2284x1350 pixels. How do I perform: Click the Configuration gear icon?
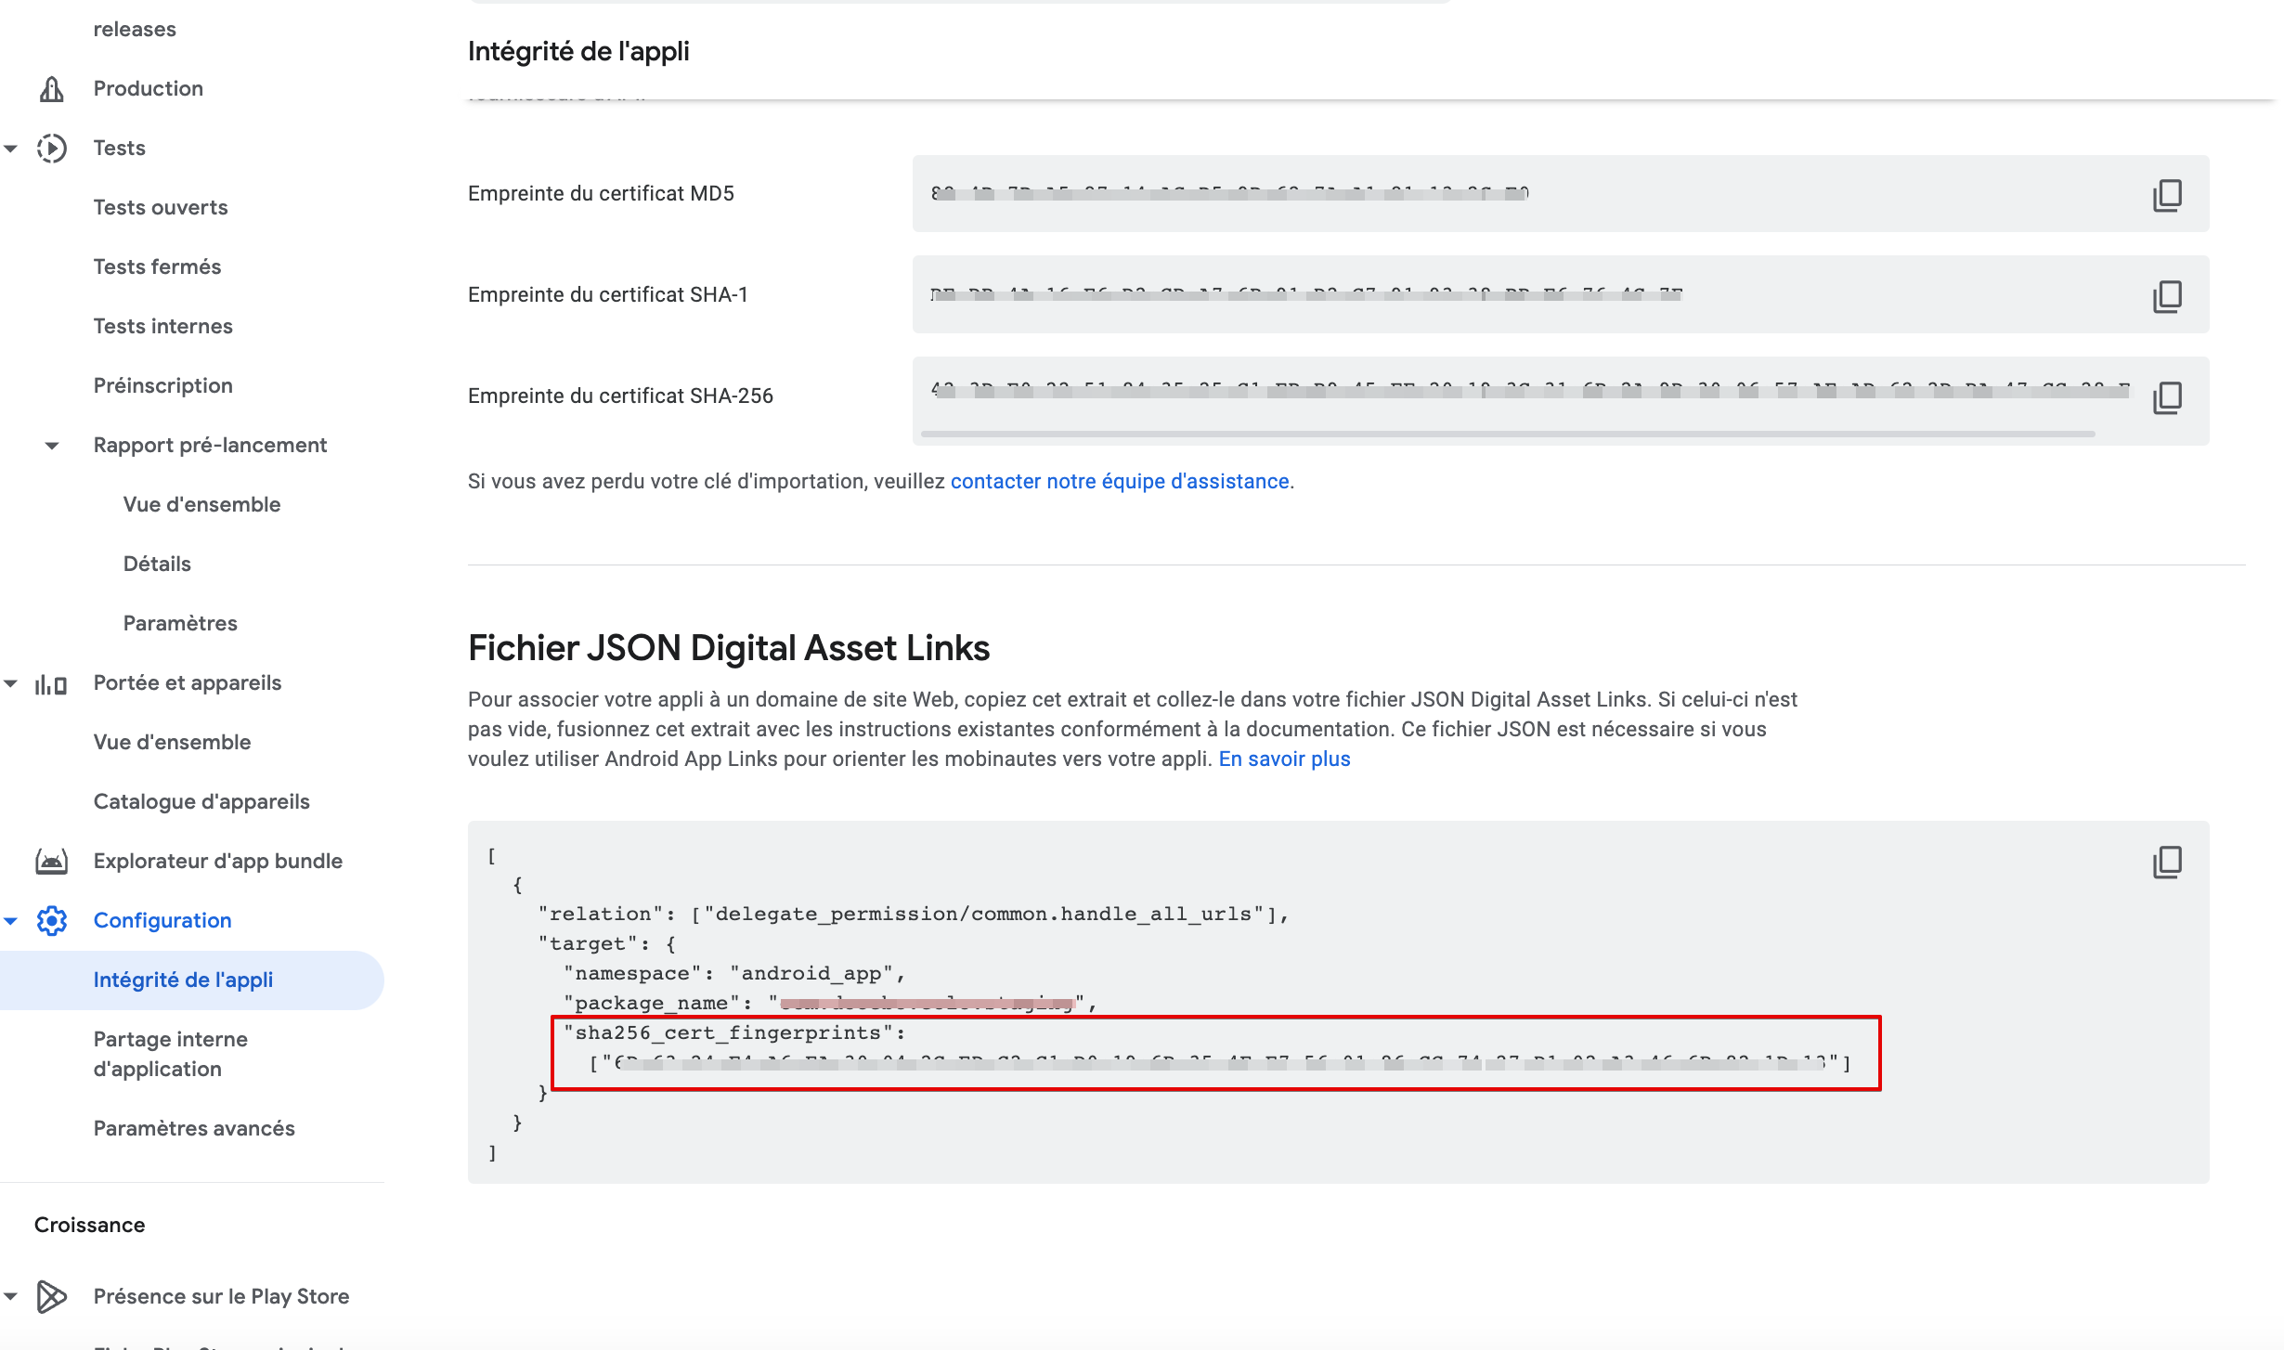[x=52, y=921]
